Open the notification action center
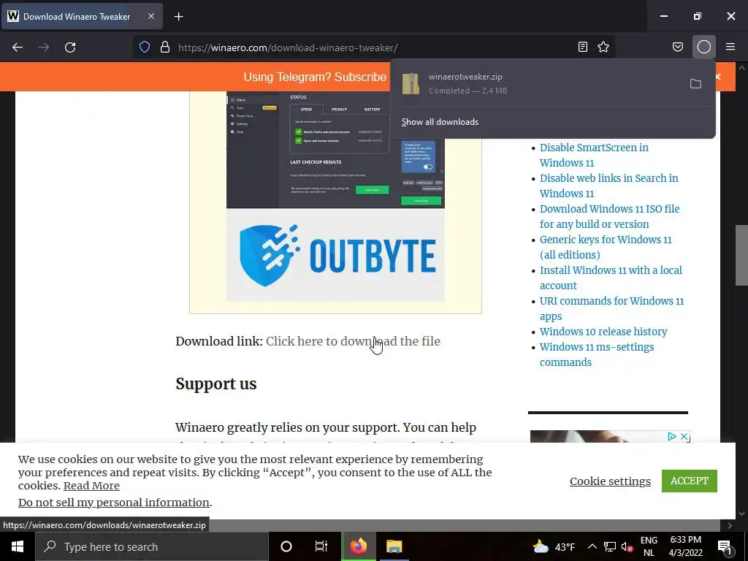 725,547
